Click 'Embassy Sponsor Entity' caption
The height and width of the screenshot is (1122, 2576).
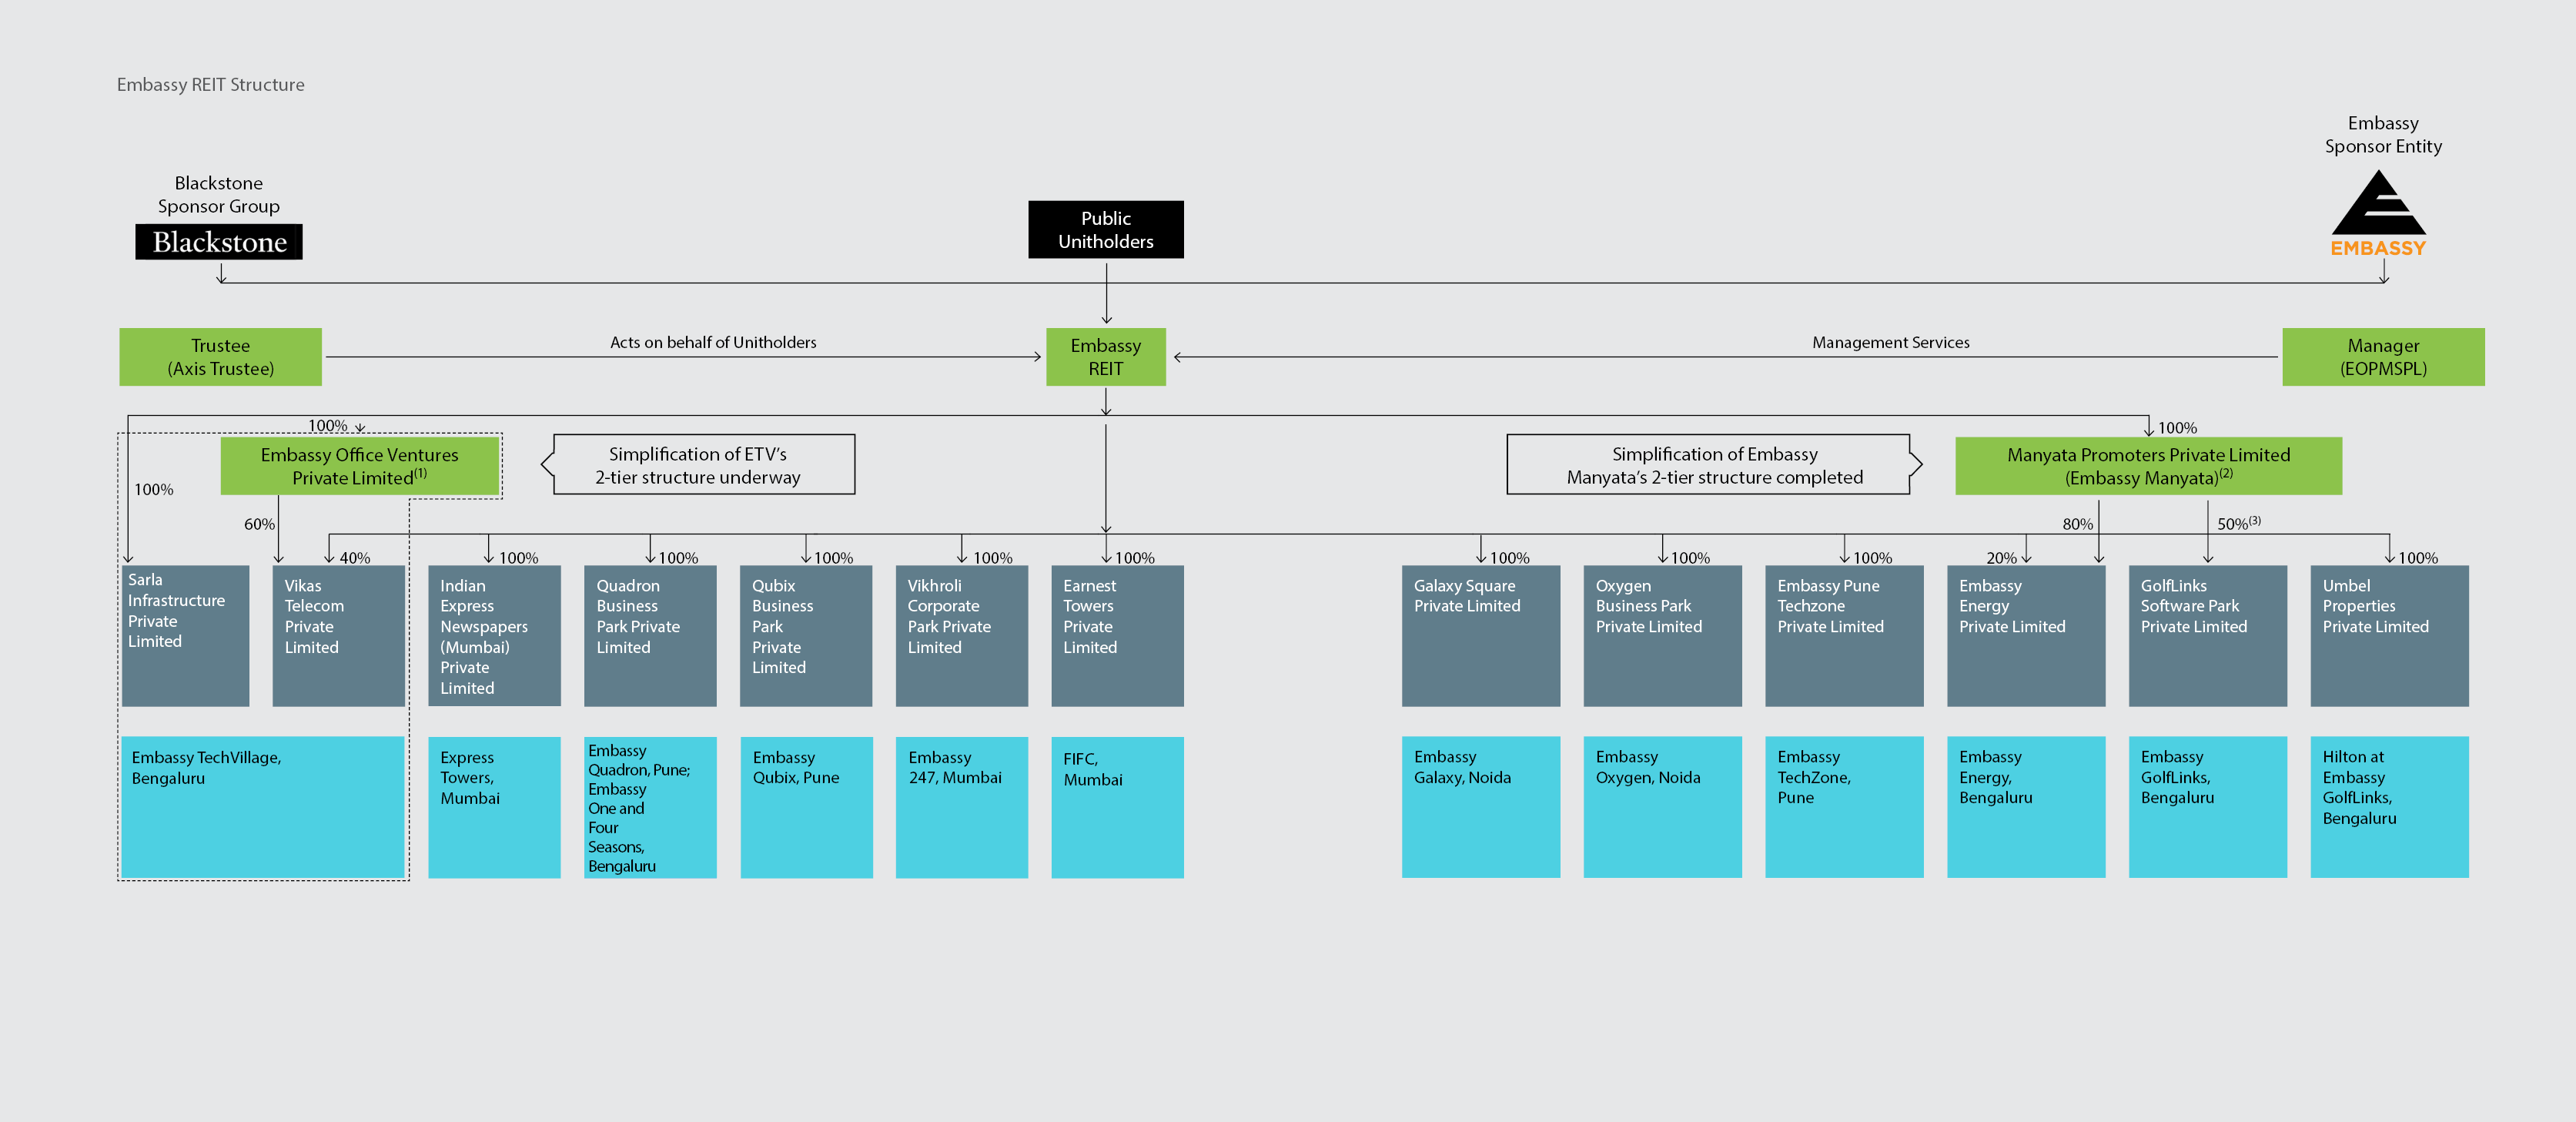[2383, 134]
